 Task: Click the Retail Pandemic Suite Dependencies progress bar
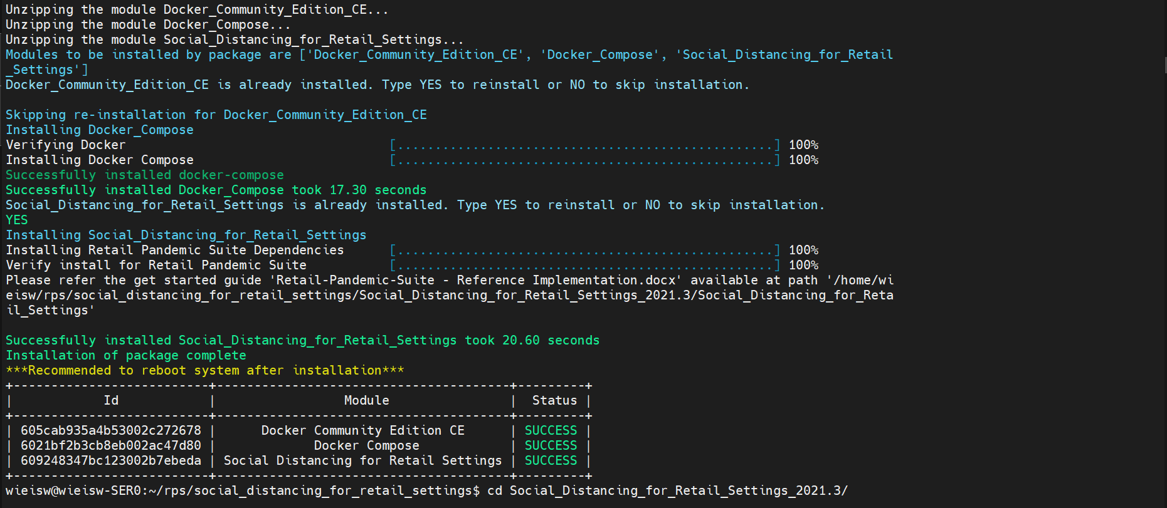(584, 251)
